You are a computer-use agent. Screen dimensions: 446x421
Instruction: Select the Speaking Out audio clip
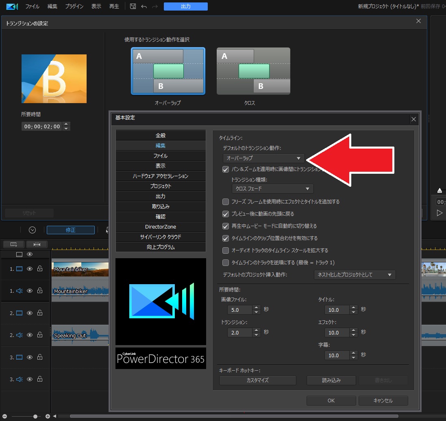80,335
